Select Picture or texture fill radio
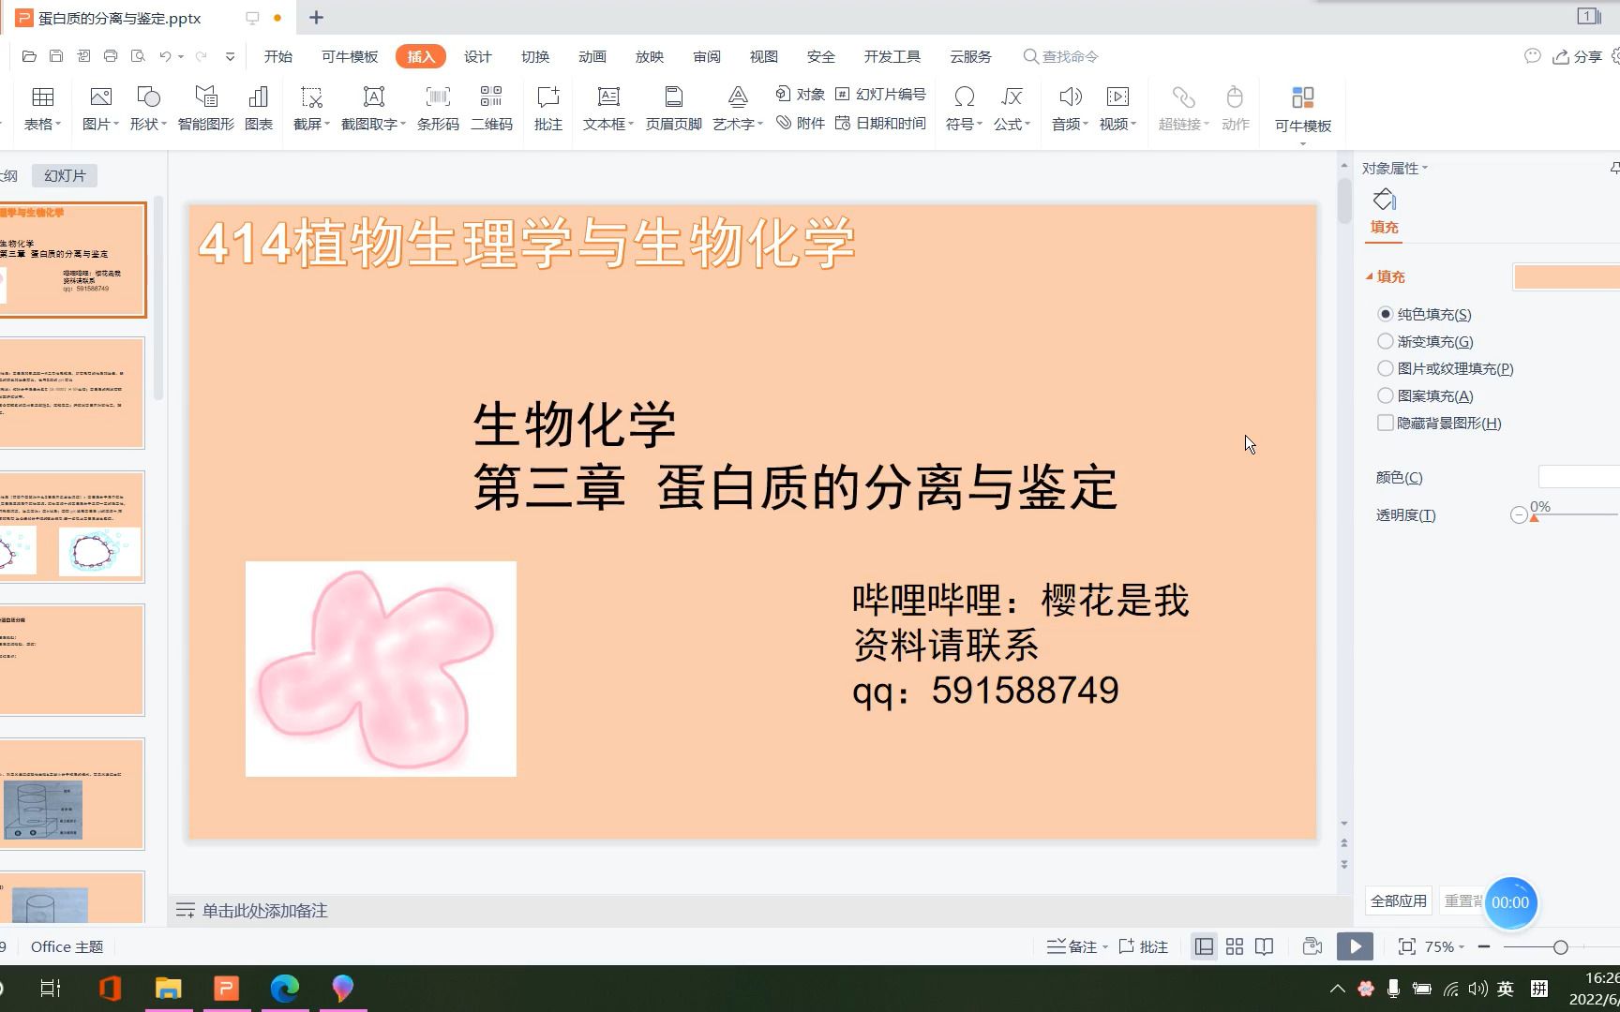 click(x=1386, y=368)
